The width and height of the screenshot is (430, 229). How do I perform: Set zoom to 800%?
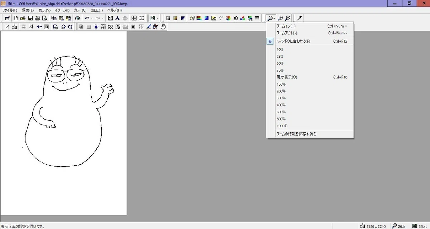click(310, 119)
